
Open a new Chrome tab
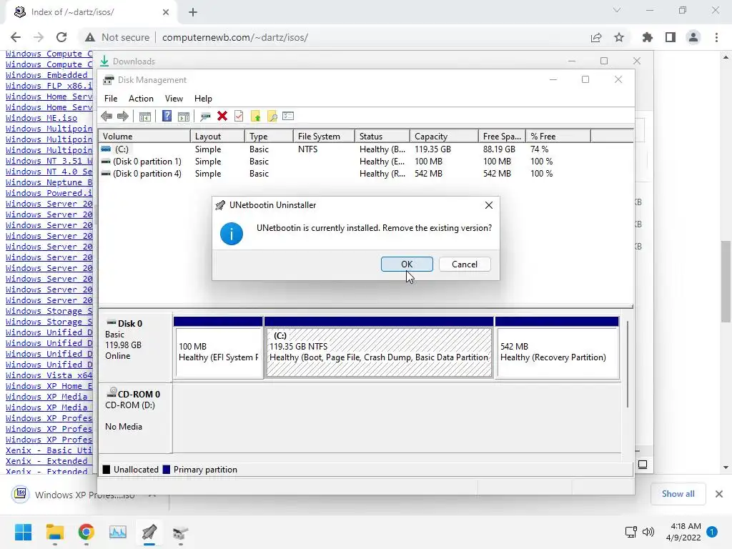click(x=193, y=12)
